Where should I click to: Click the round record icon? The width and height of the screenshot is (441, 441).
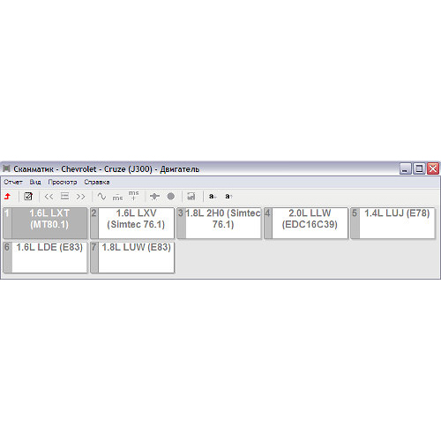click(171, 196)
